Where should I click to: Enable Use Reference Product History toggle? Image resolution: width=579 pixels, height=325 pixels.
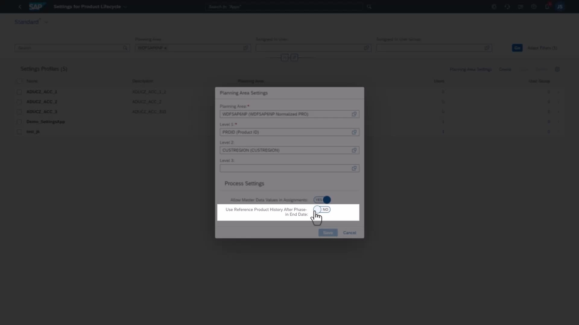pyautogui.click(x=321, y=209)
